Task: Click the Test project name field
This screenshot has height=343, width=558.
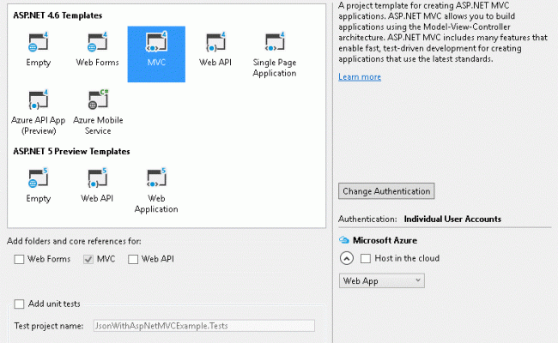Action: (204, 326)
